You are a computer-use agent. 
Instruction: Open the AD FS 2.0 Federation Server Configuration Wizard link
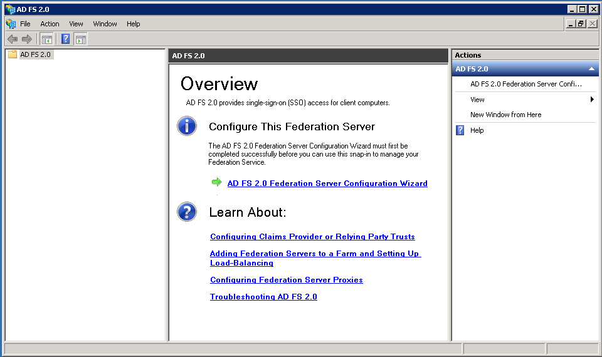pos(327,184)
